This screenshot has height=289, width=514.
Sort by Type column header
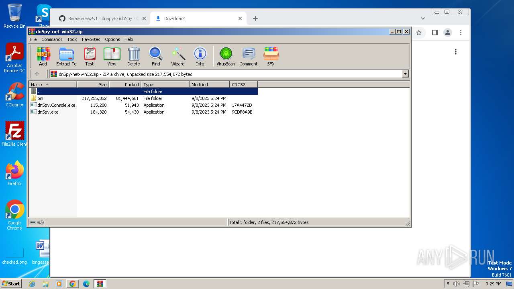pyautogui.click(x=165, y=85)
